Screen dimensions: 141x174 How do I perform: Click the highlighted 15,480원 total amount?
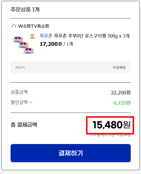[x=112, y=125]
